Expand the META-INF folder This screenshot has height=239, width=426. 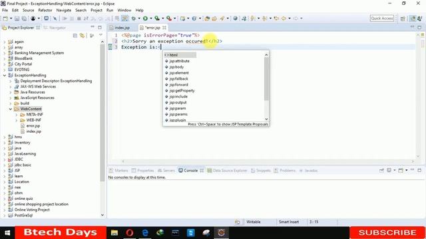(17, 115)
